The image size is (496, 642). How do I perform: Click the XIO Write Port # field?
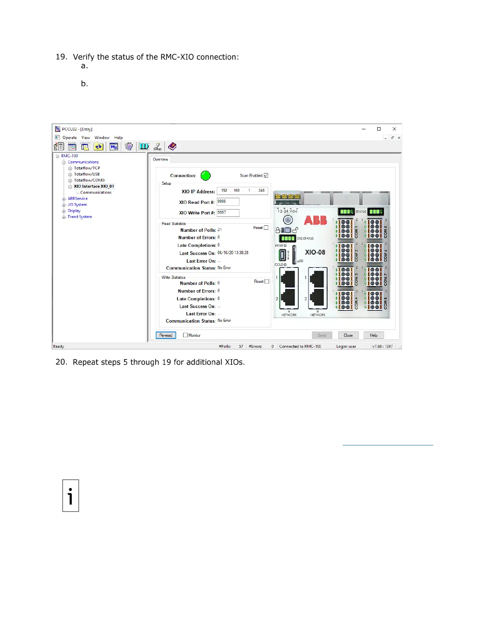click(228, 212)
